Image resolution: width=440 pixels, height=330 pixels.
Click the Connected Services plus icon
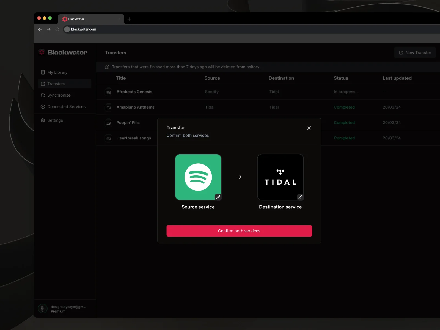tap(43, 106)
